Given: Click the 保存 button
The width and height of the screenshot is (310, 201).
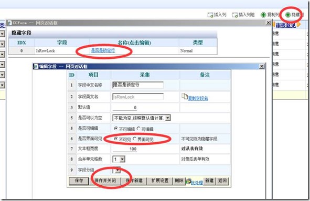Looking at the screenshot, I should [x=79, y=181].
